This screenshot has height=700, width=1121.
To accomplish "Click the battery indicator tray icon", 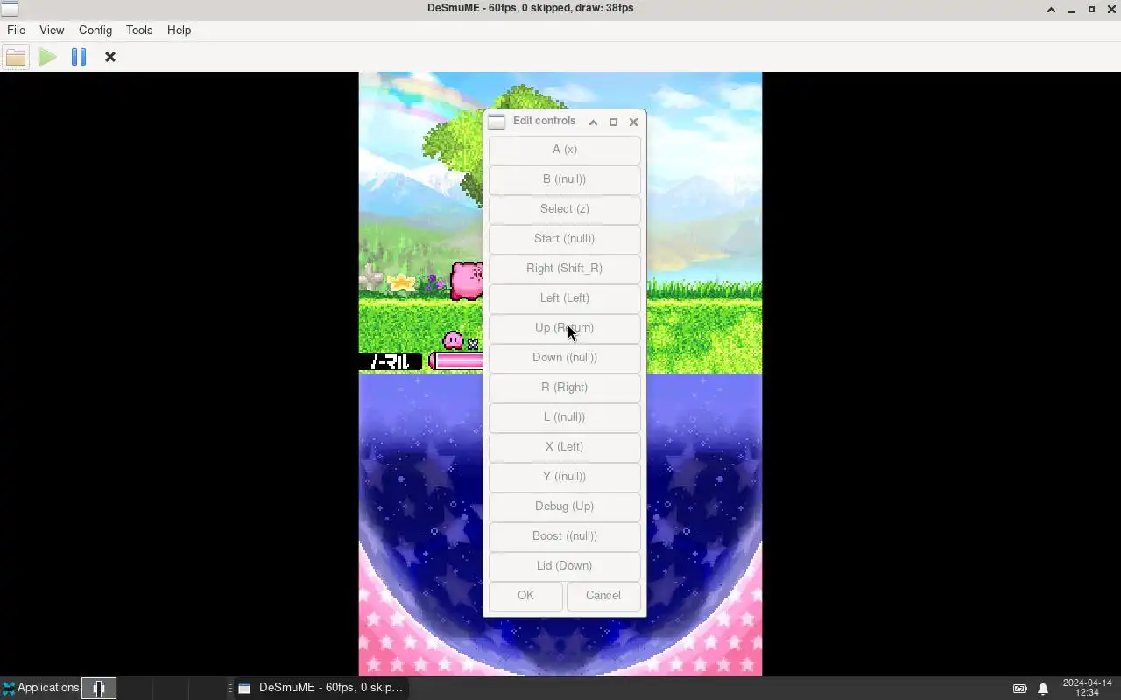I will [1020, 689].
